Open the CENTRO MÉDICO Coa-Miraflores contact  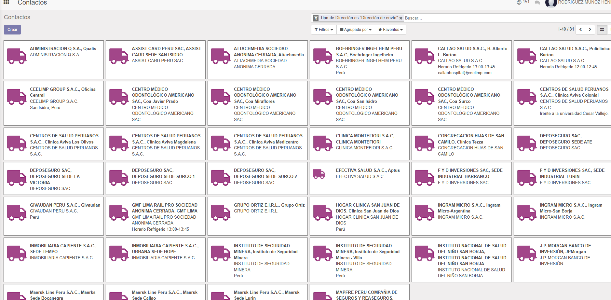pyautogui.click(x=258, y=103)
